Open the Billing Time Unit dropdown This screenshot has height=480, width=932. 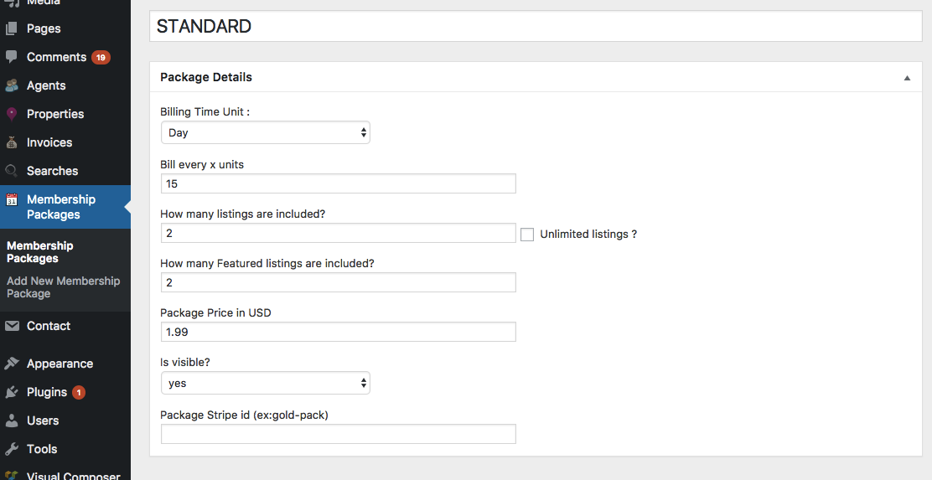(x=265, y=132)
